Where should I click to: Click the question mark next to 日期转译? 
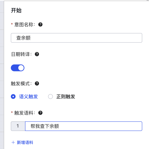coord(37,54)
